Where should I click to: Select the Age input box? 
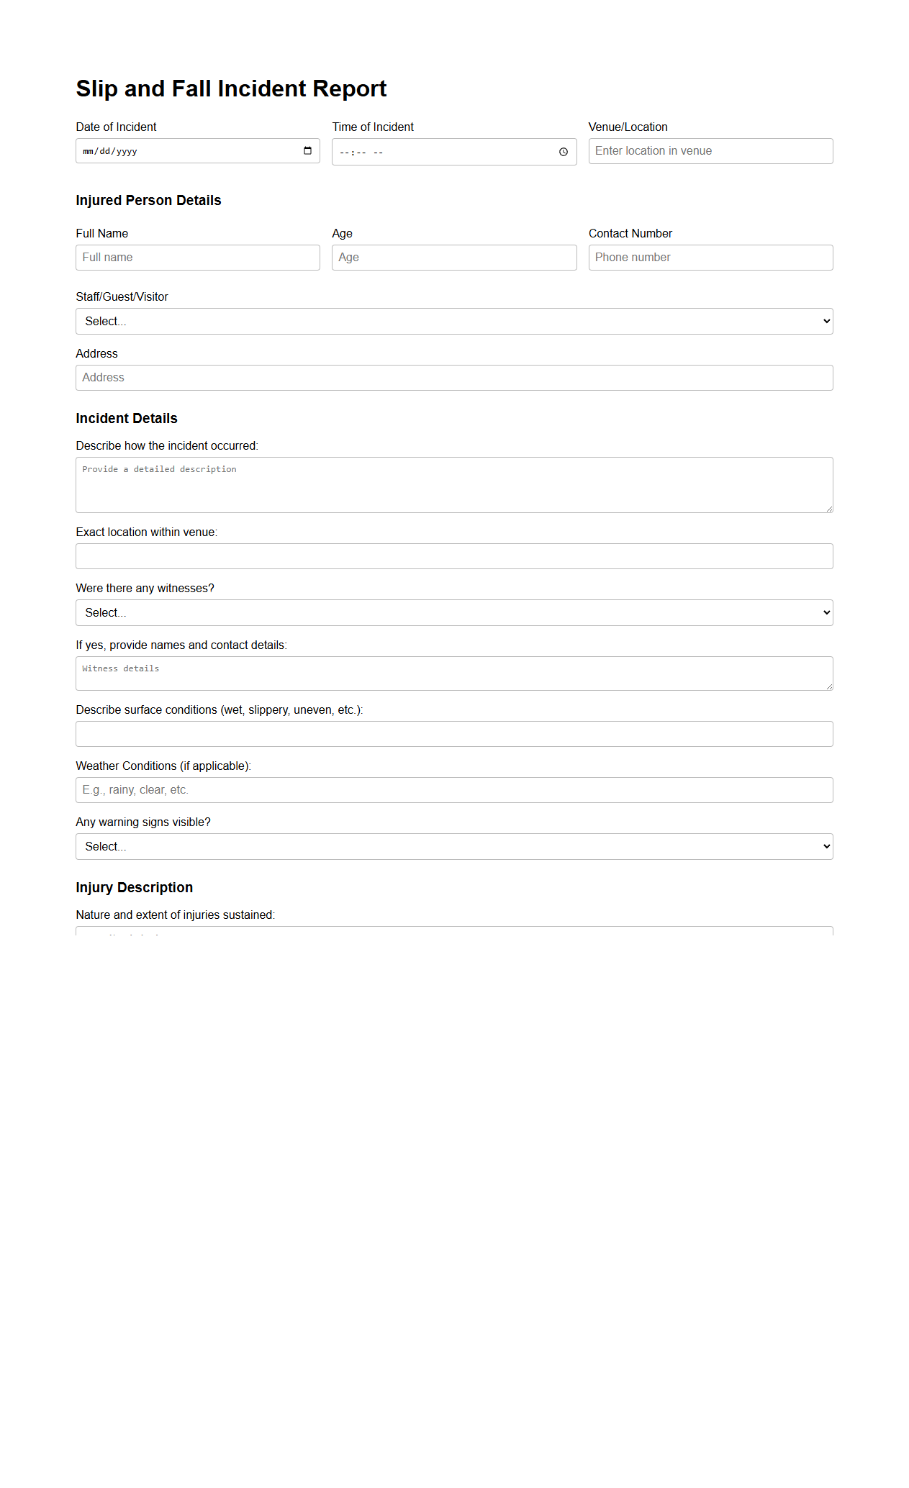453,257
